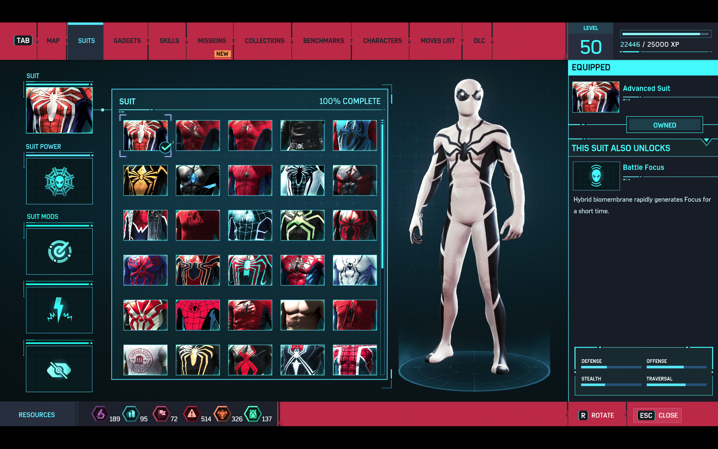
Task: Select the target-scan Suit Mod slot
Action: coord(59,251)
